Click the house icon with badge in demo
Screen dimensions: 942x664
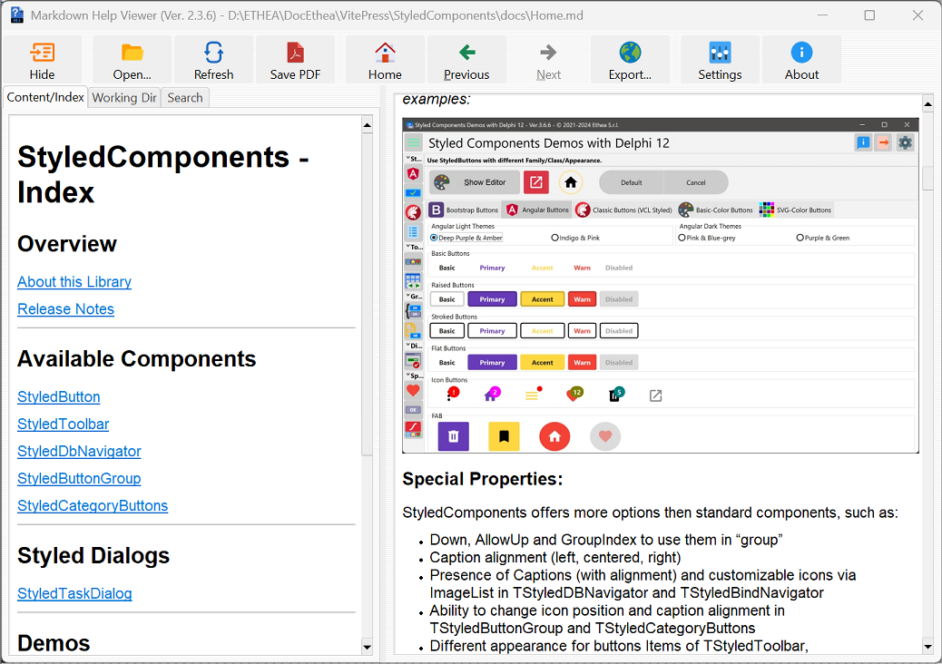(x=492, y=395)
